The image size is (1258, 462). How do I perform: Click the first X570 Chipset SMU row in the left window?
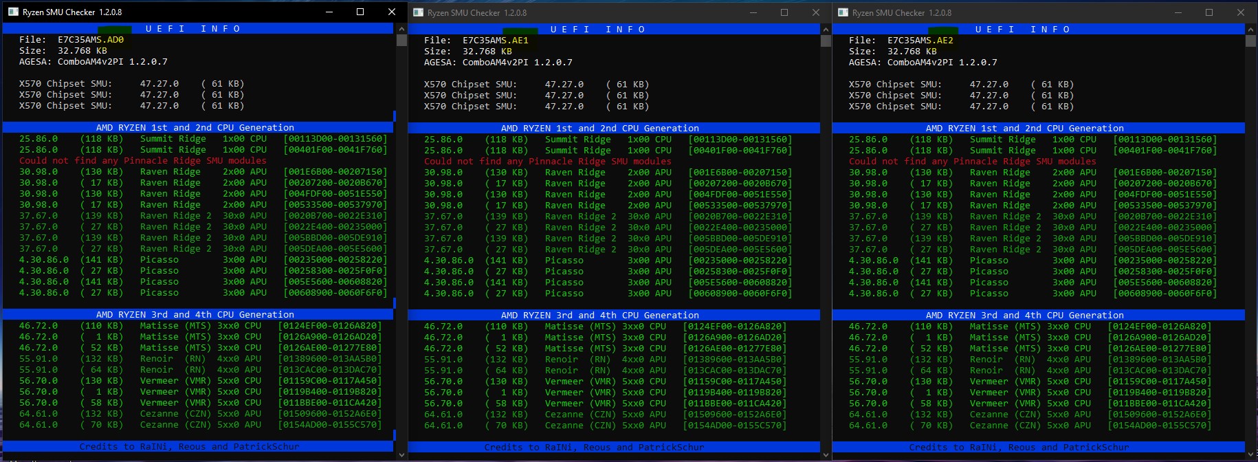pos(132,84)
